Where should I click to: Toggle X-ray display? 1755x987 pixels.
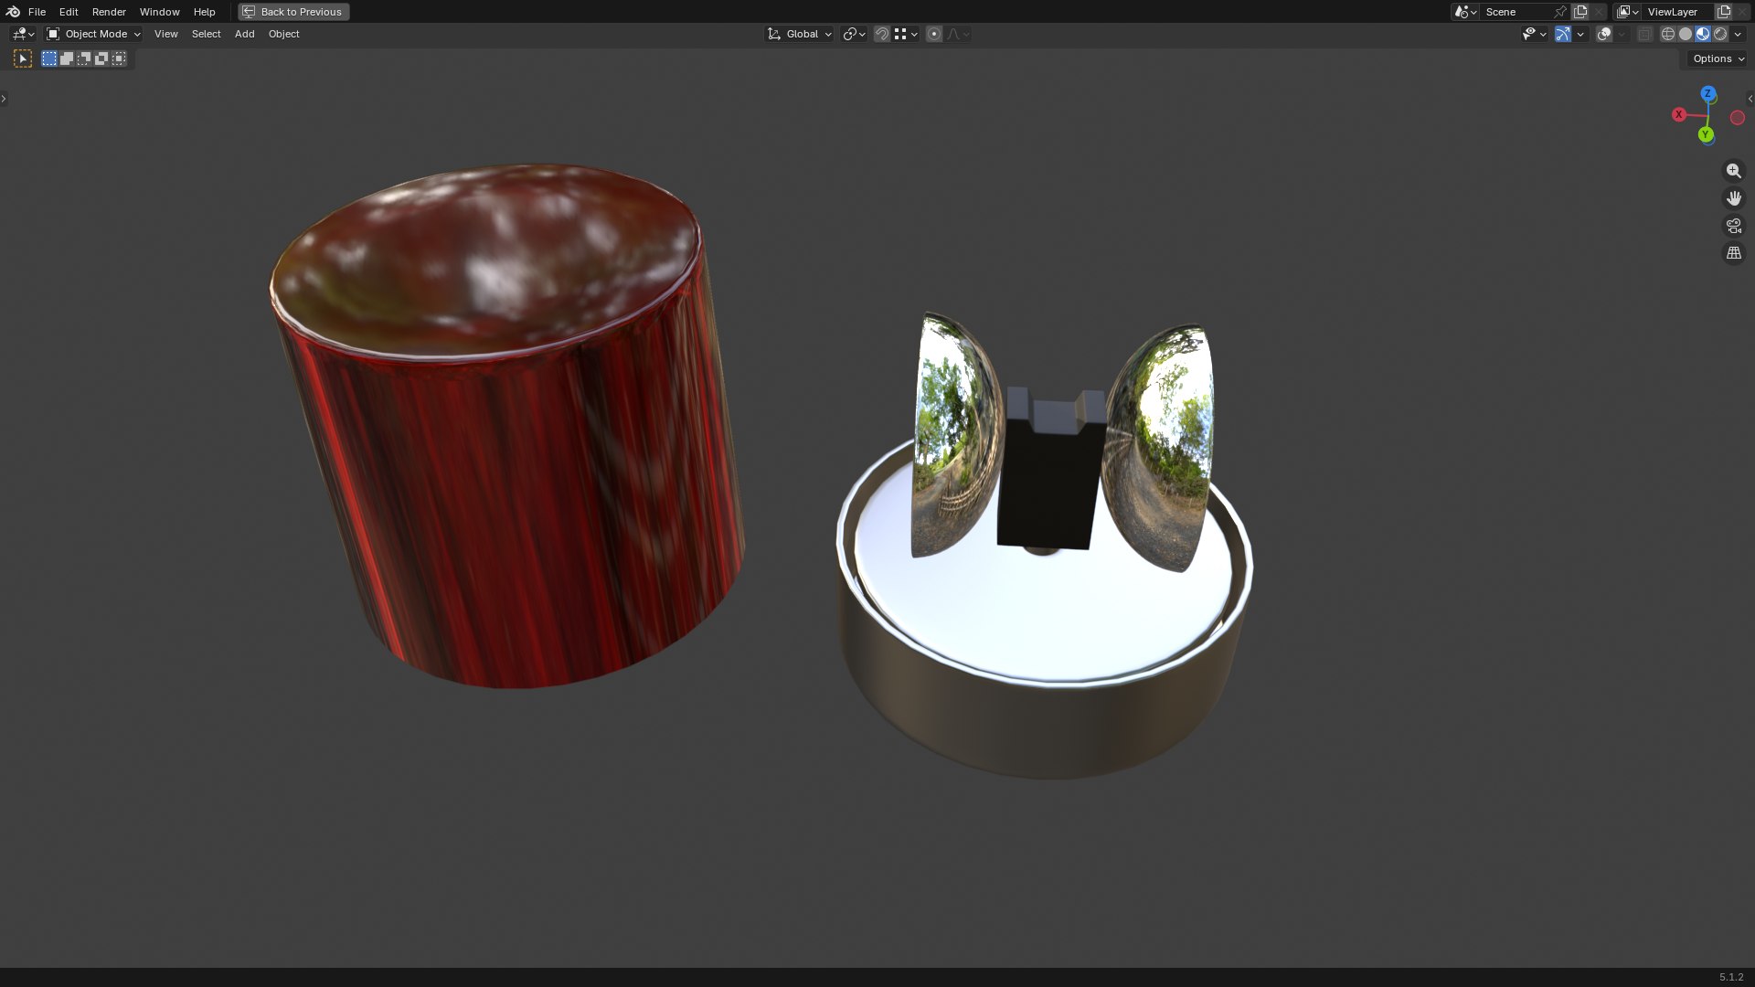tap(1644, 34)
